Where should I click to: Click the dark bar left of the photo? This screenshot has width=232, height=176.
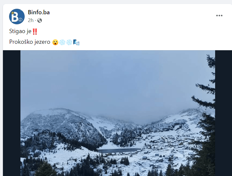12,113
